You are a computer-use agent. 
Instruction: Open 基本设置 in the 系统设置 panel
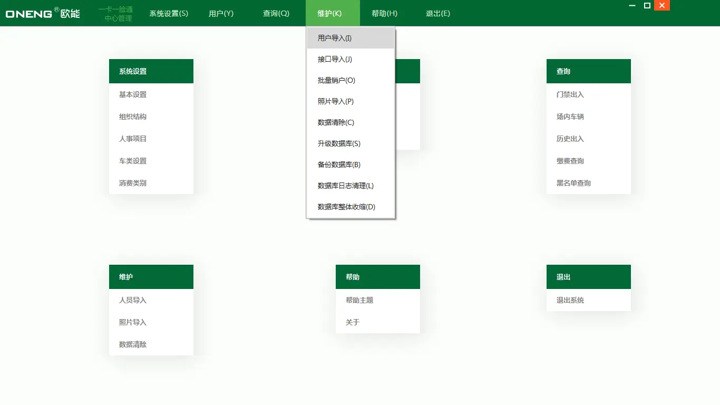[132, 94]
